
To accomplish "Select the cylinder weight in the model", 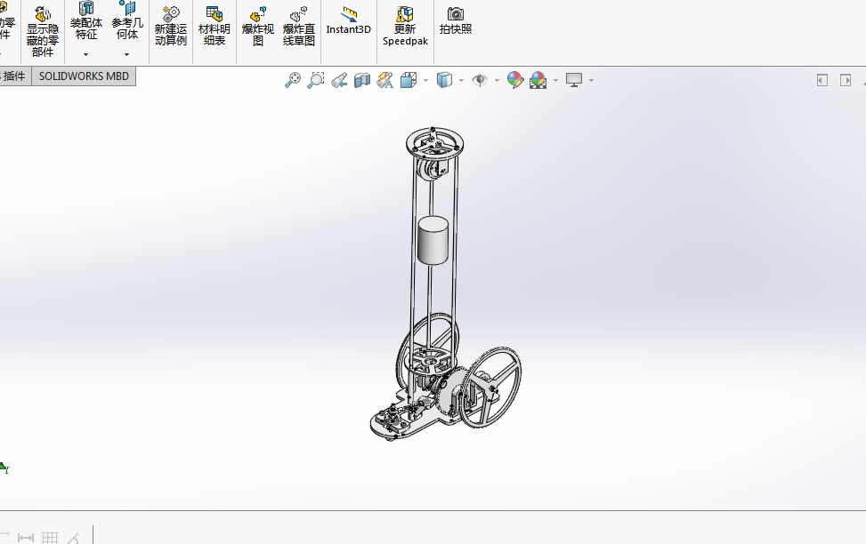I will pos(433,241).
